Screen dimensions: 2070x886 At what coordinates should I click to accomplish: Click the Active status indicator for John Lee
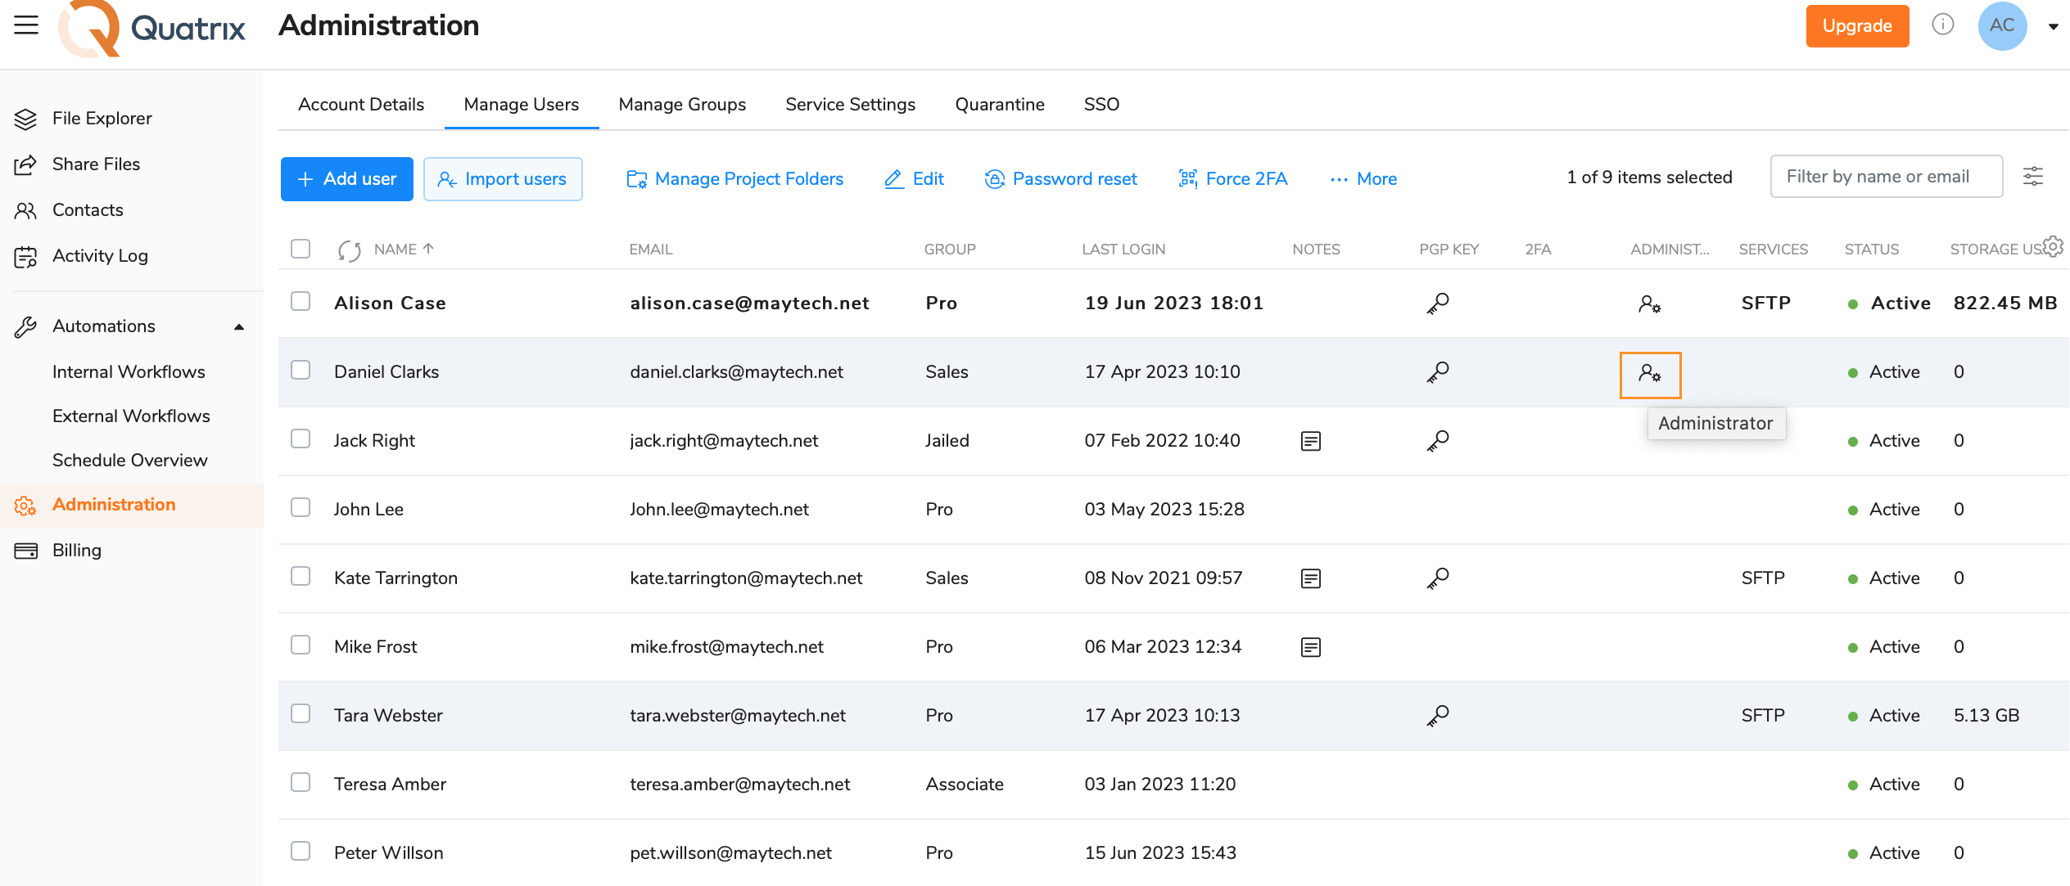(x=1852, y=509)
